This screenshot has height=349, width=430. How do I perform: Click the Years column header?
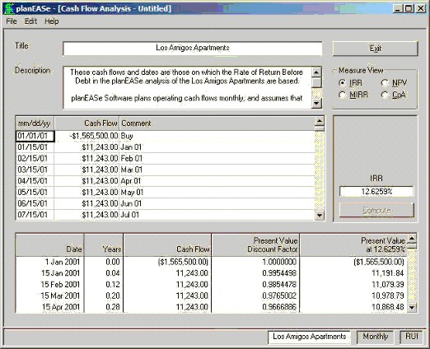point(104,245)
